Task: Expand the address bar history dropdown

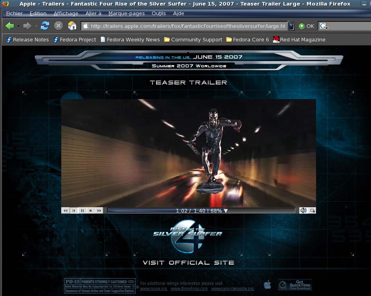Action: click(x=291, y=26)
